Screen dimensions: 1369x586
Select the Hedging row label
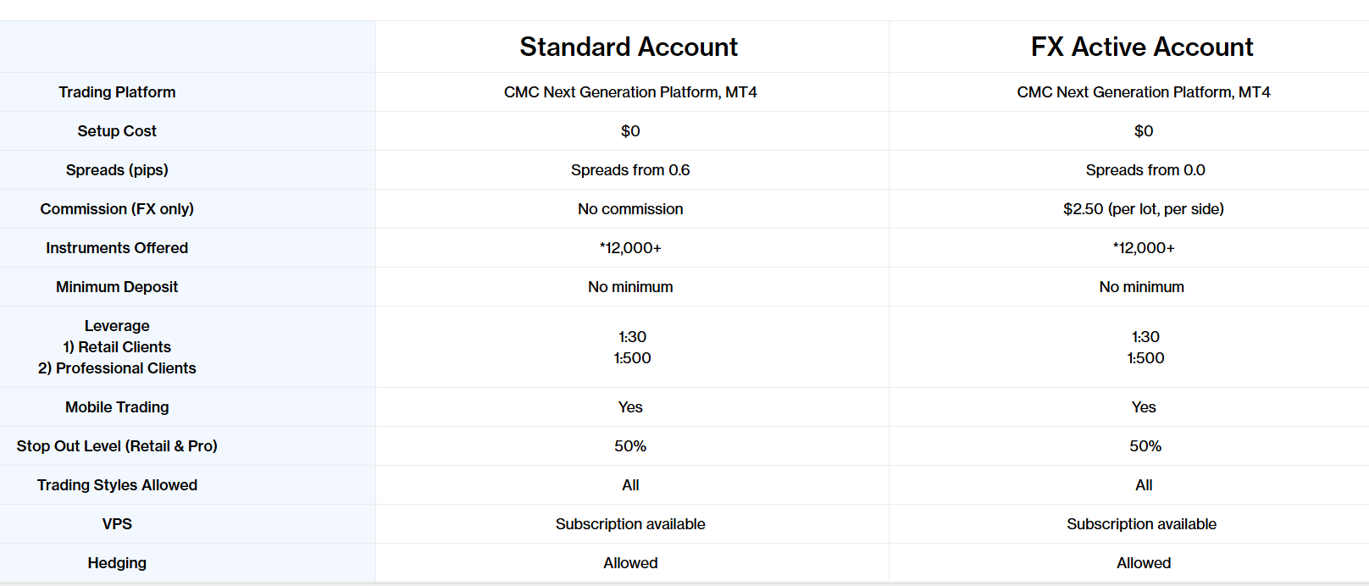pyautogui.click(x=117, y=563)
